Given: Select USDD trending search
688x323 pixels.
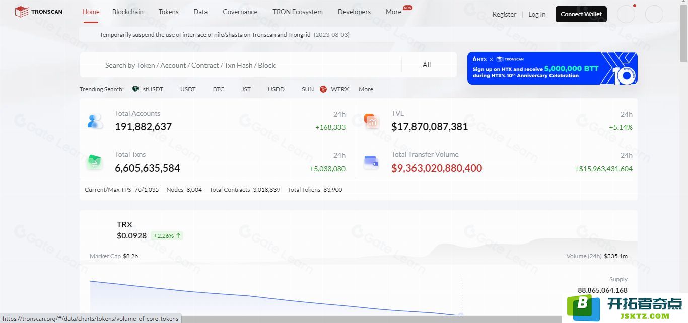Looking at the screenshot, I should coord(276,89).
